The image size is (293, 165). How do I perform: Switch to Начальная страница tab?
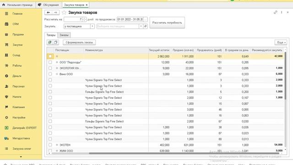(17, 5)
